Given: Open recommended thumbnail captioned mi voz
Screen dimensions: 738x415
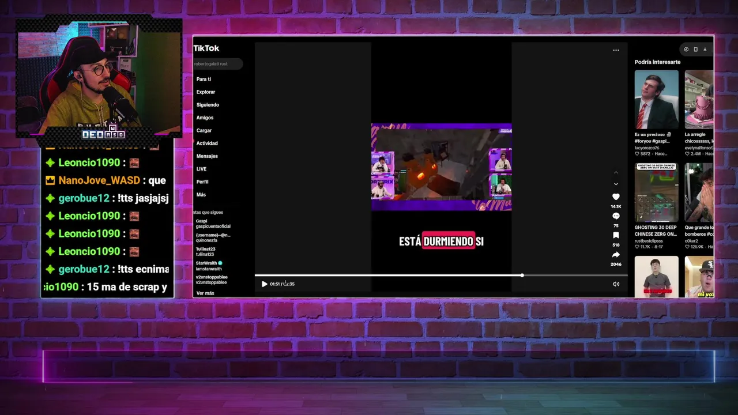Looking at the screenshot, I should [699, 277].
